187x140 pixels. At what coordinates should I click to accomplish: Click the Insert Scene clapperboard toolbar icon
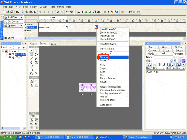[x=78, y=12]
